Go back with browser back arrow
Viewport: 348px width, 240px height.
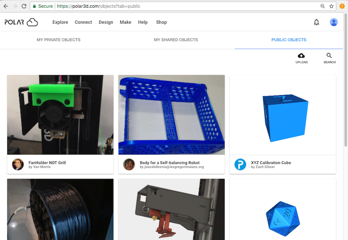point(6,6)
